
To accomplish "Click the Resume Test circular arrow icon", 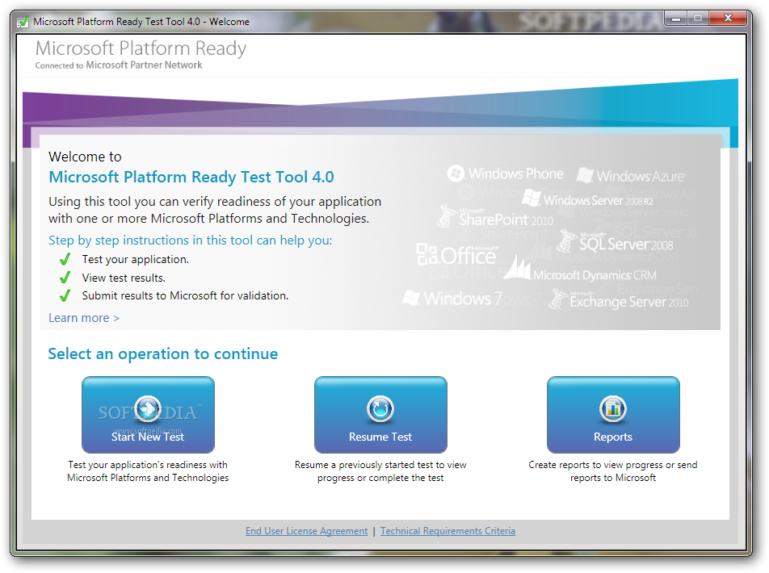I will coord(380,409).
